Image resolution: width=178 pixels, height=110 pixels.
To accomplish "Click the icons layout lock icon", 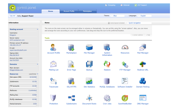I will click(109, 23).
